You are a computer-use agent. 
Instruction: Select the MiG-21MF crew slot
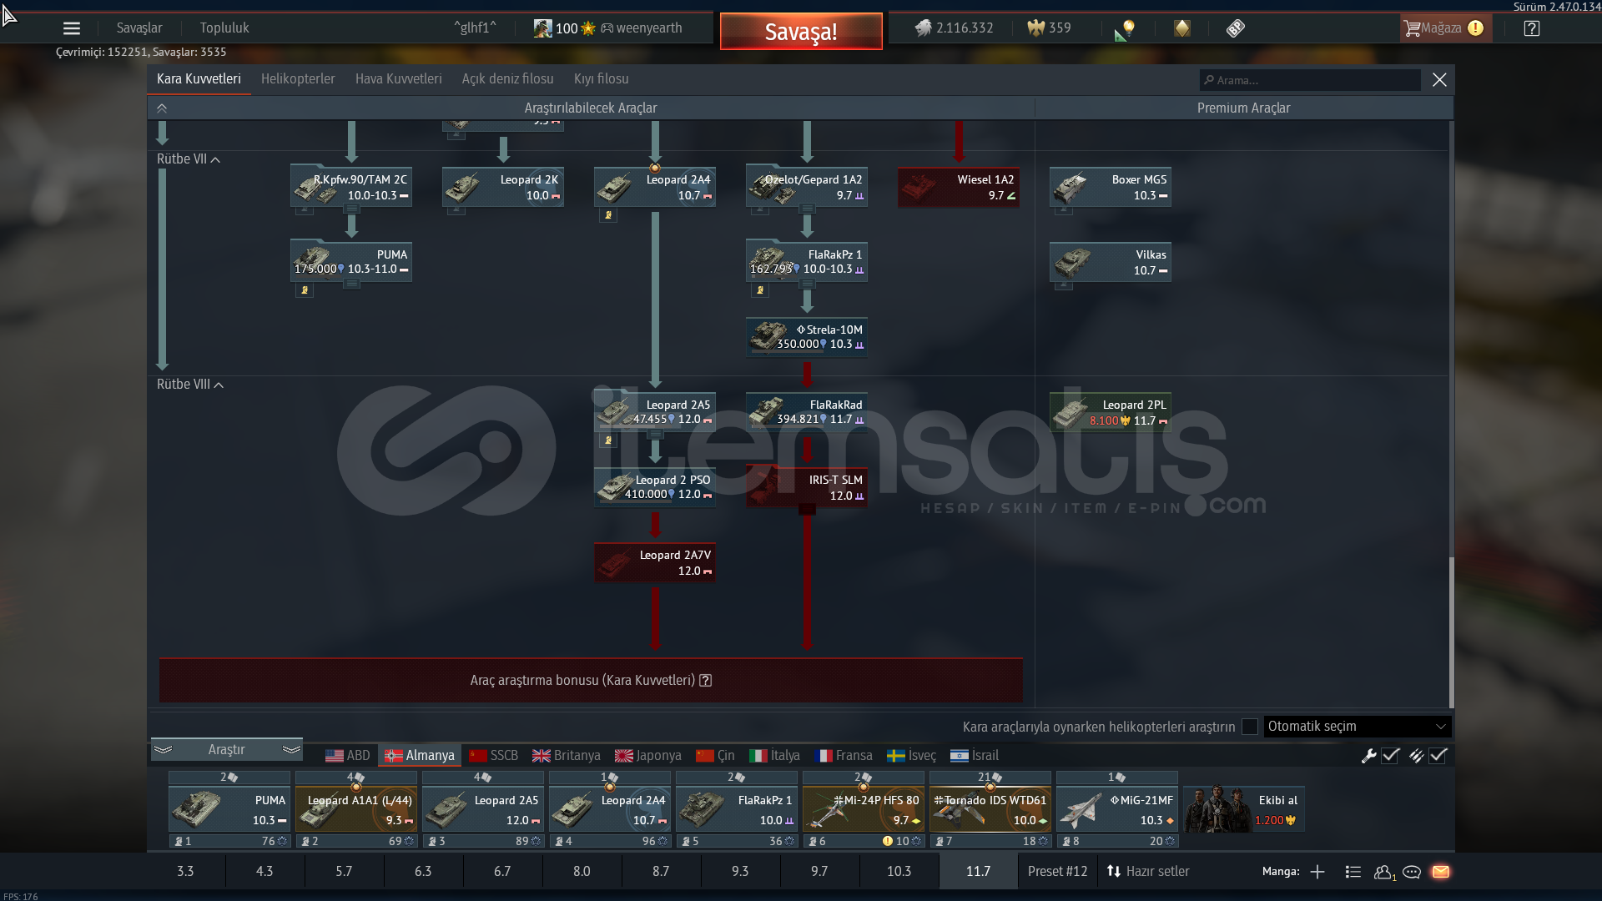click(x=1117, y=809)
